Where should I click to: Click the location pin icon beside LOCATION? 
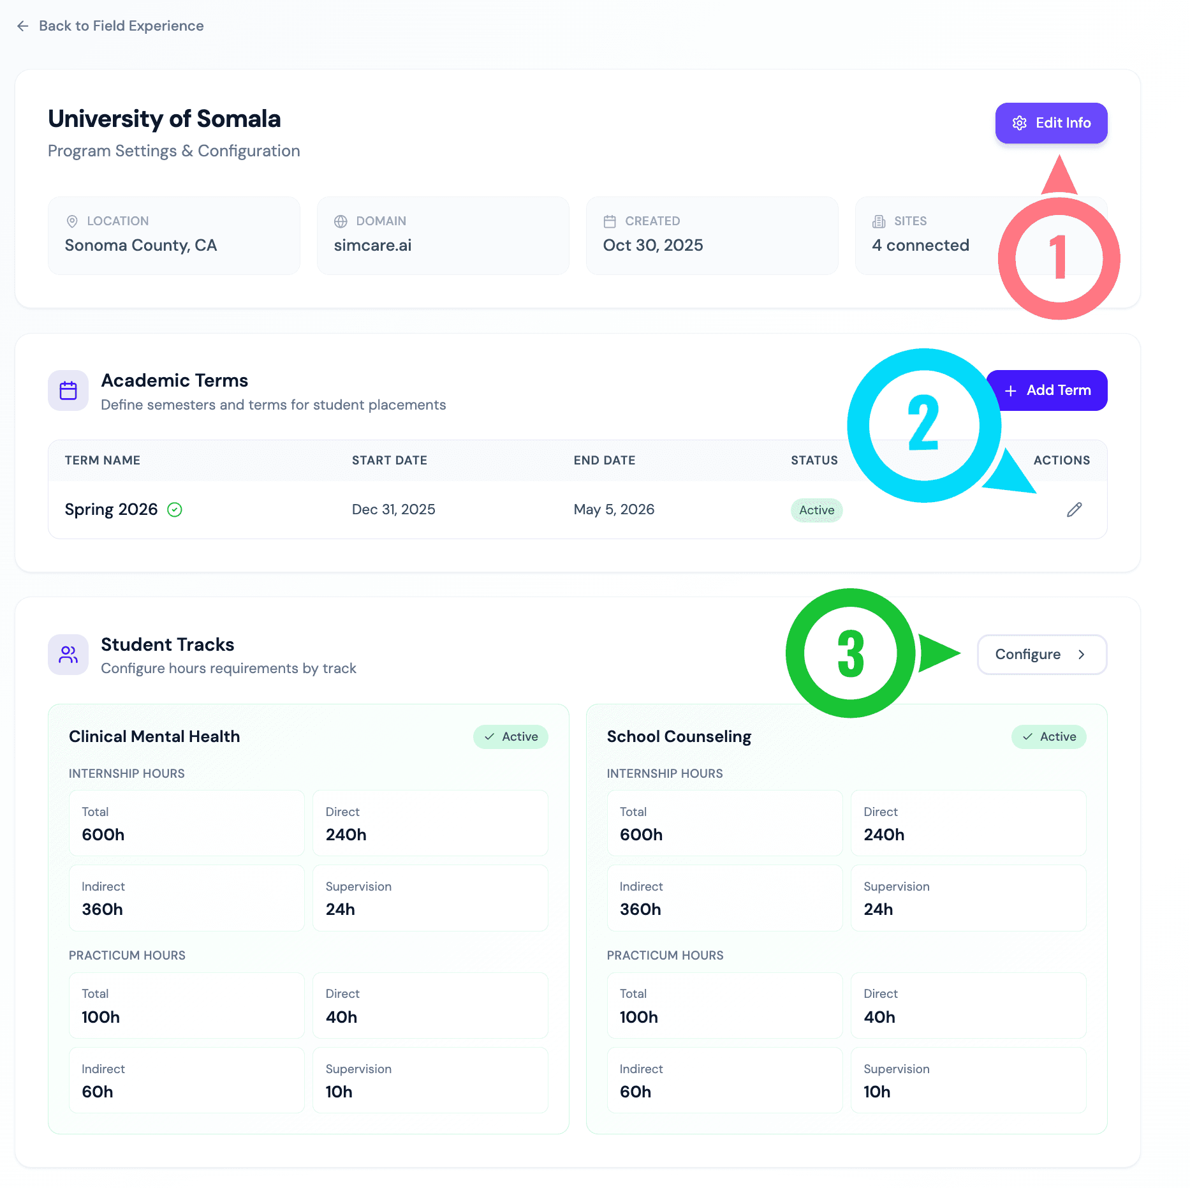[x=72, y=221]
